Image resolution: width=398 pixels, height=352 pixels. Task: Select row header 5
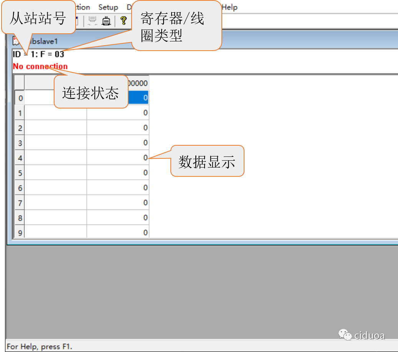[20, 173]
